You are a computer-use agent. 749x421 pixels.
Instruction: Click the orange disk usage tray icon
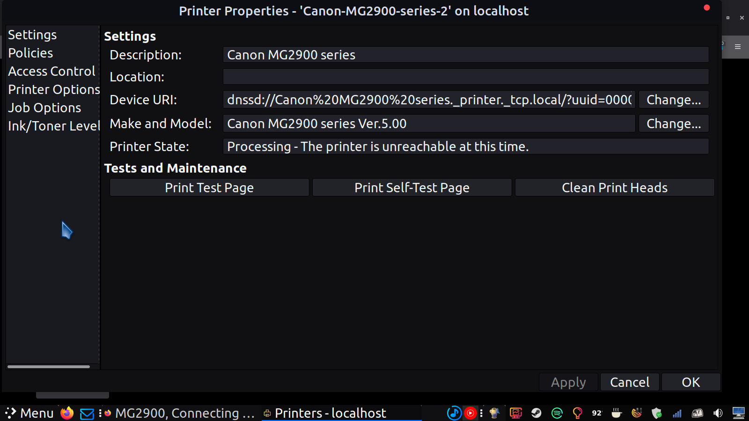(637, 413)
